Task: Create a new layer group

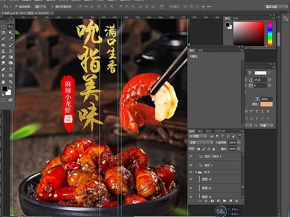Action: 224,201
